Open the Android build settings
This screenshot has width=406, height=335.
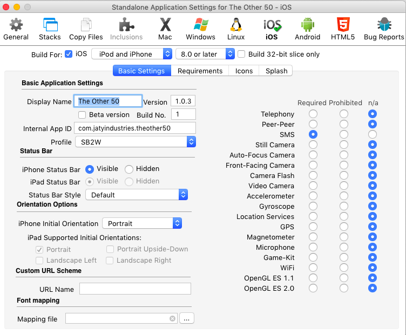[x=307, y=29]
